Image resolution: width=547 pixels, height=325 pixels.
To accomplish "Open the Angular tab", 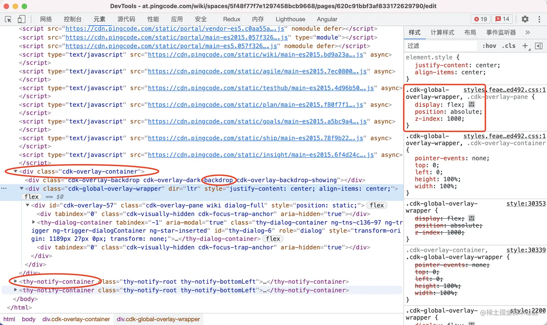I will [x=327, y=19].
